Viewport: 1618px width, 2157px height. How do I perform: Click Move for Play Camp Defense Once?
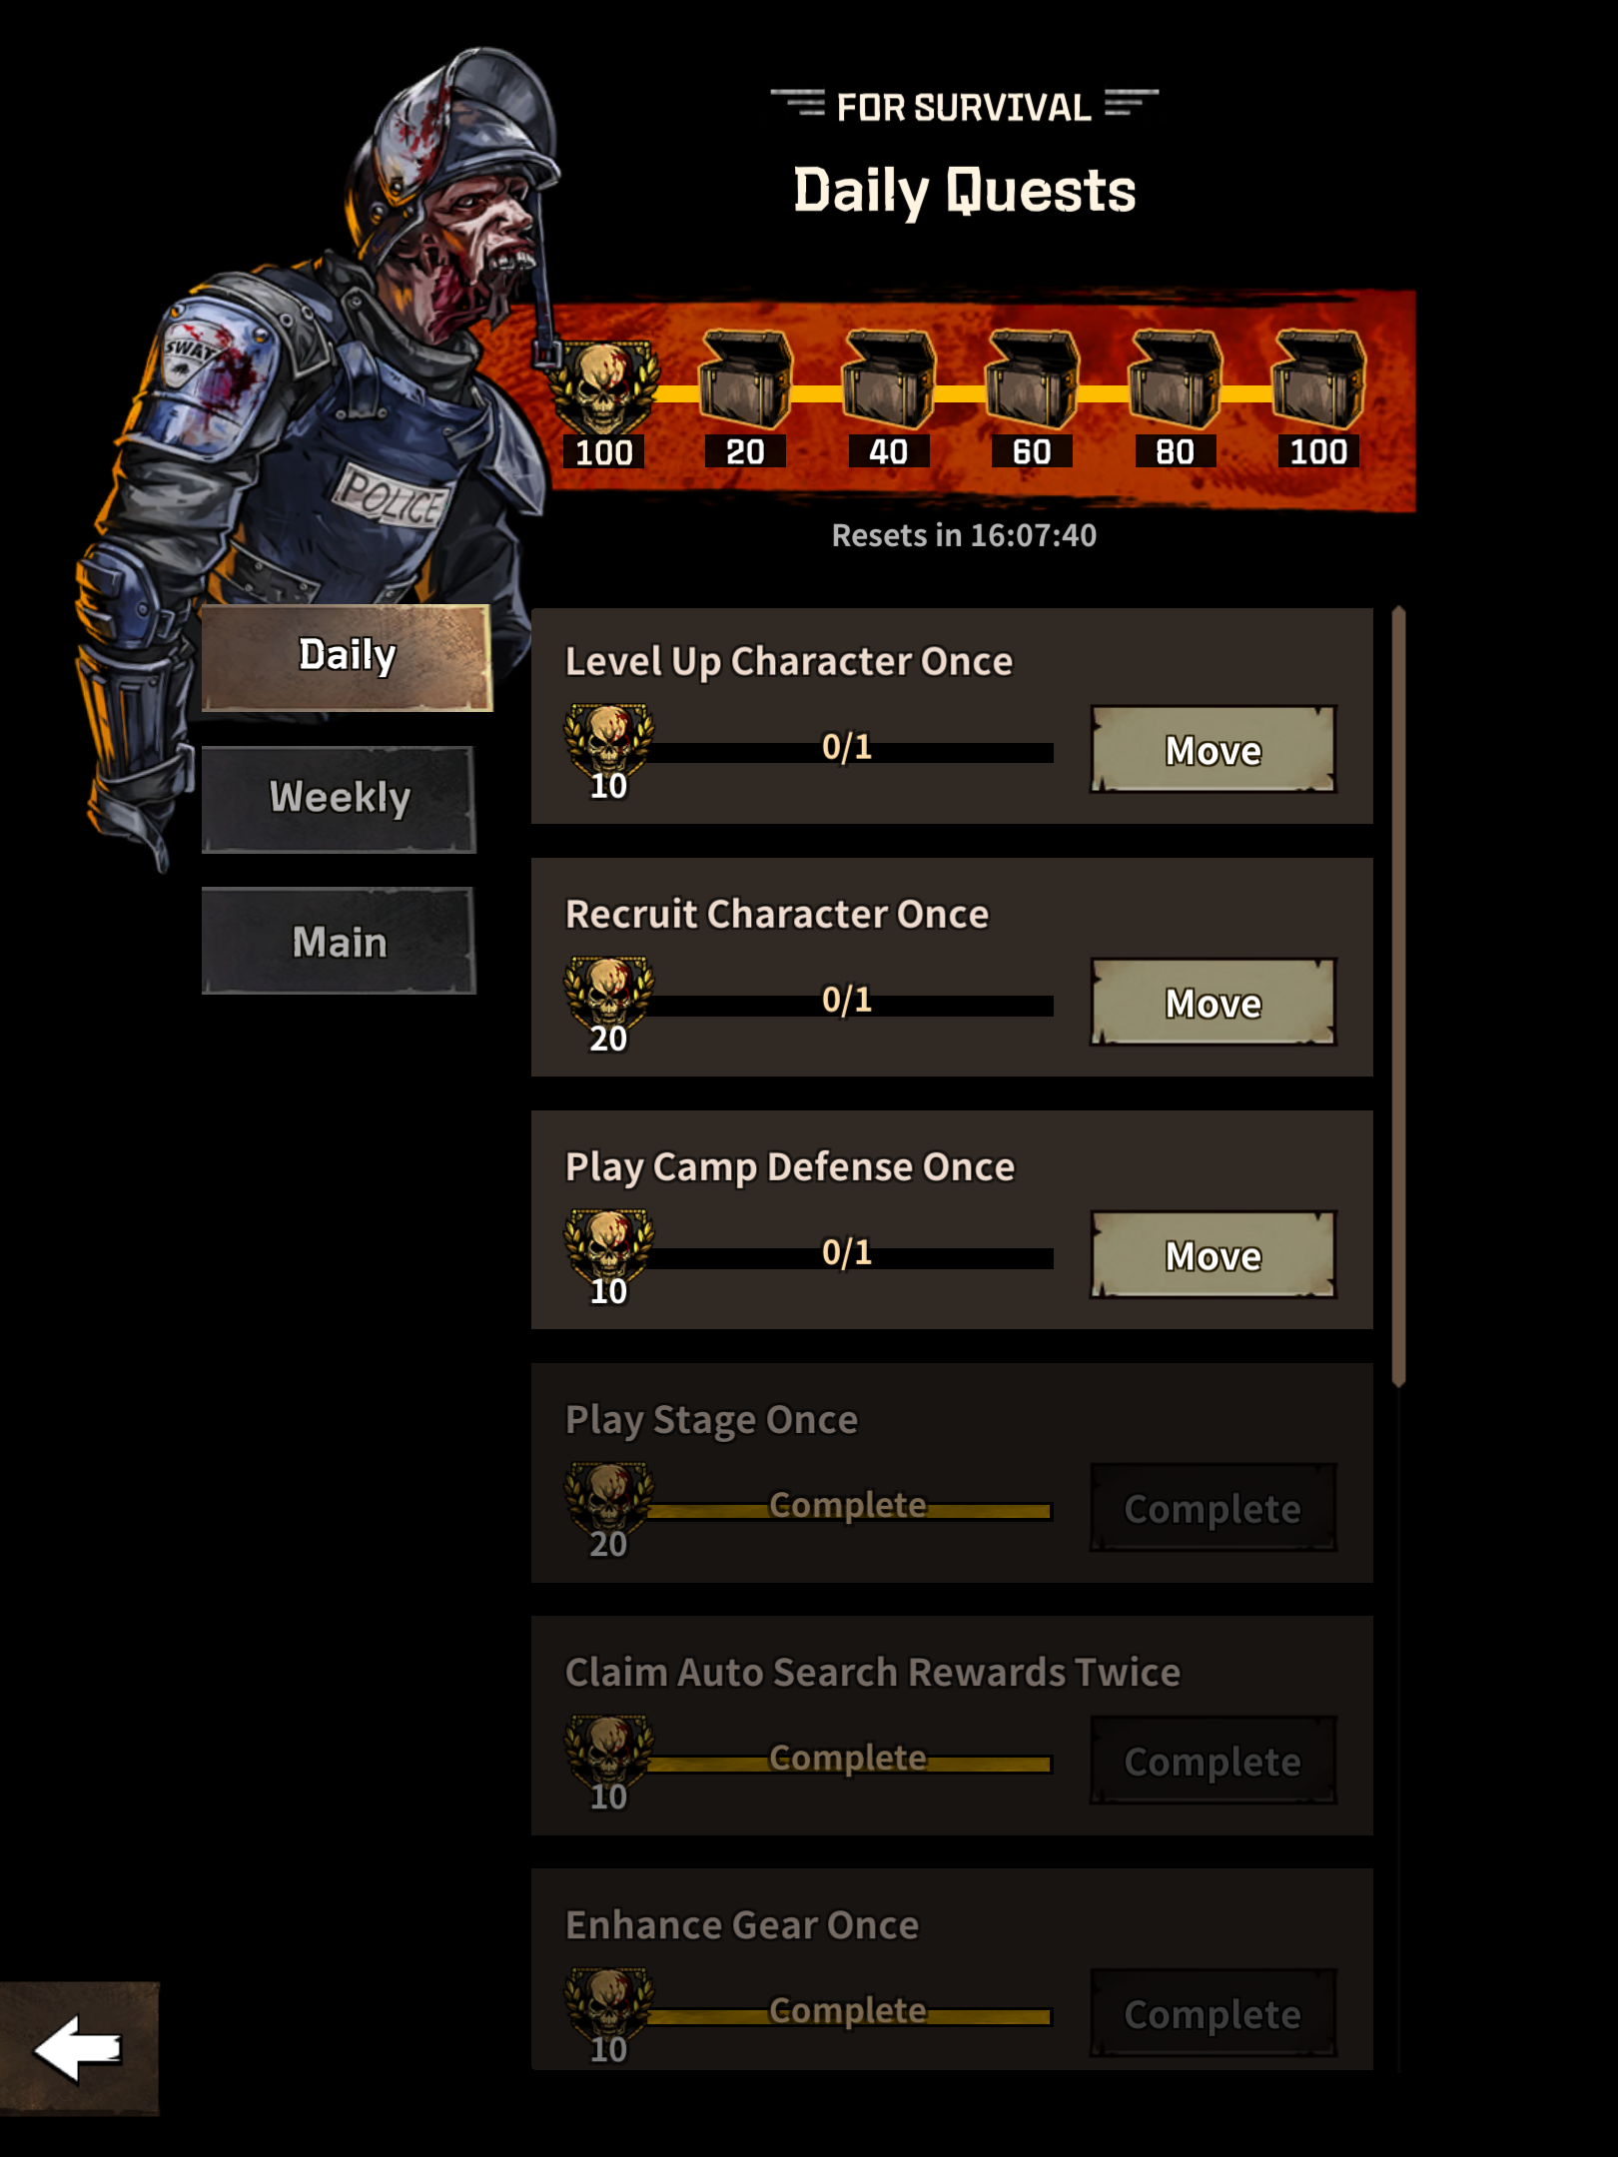coord(1213,1255)
